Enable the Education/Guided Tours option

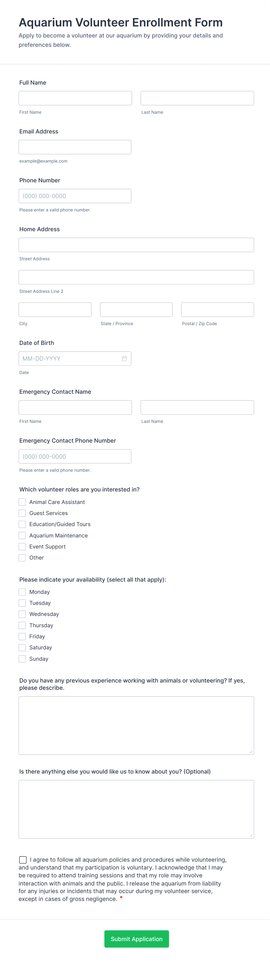[22, 524]
